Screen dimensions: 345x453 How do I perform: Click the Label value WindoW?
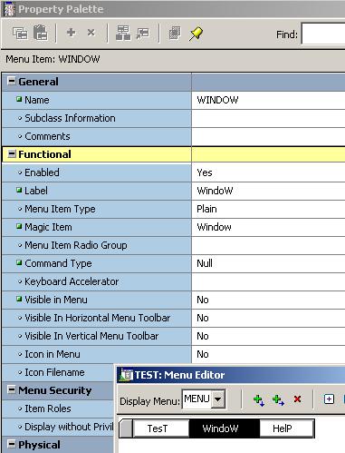point(215,191)
